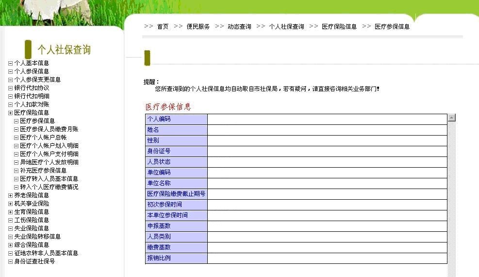Open 失业保险信息
This screenshot has width=479, height=277.
(32, 228)
